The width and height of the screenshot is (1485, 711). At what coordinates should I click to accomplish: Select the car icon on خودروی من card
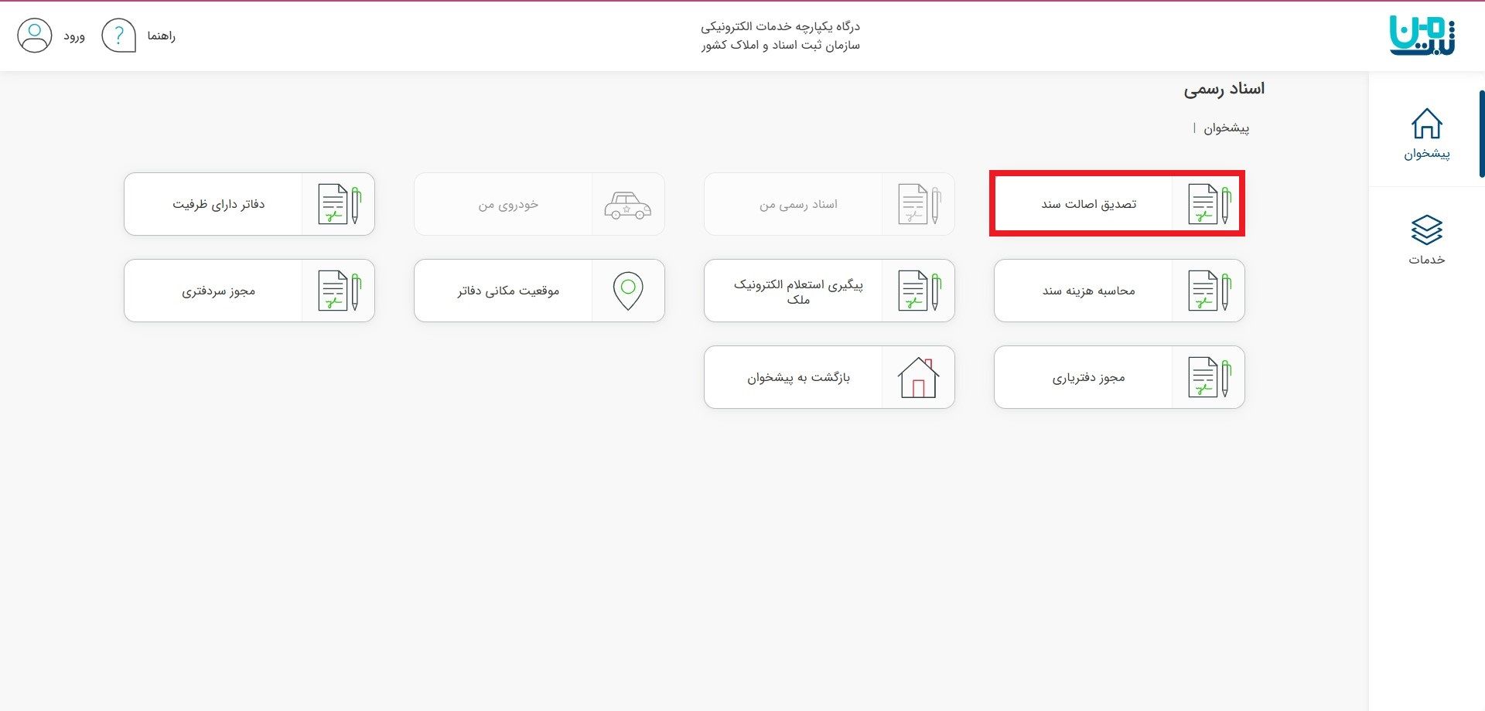(628, 203)
